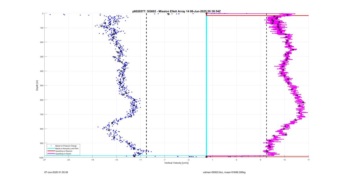
Task: Click x-axis tick label '-27'
Action: [44, 160]
